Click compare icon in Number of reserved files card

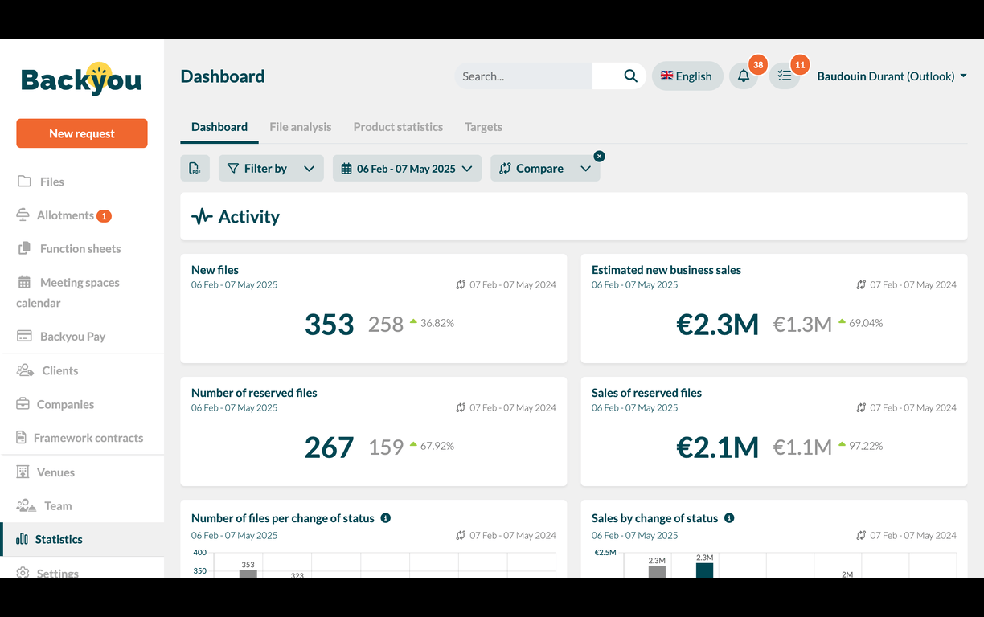[x=461, y=408]
